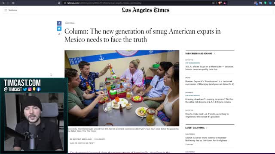Viewport: 275px width, 154px height.
Task: Open the Beyoncé 'Renaissance' review link
Action: pos(210,83)
